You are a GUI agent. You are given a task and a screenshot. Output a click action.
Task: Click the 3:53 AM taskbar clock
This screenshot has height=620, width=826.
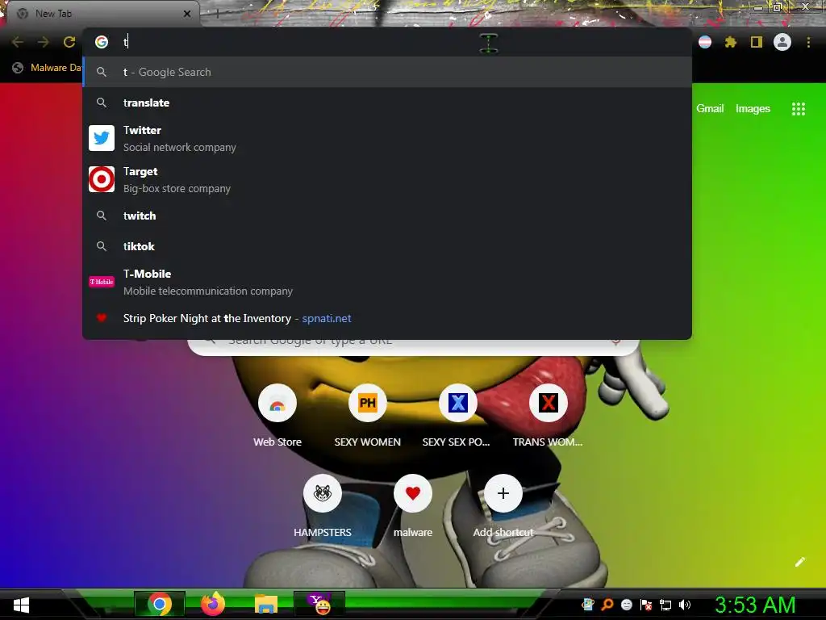[755, 605]
